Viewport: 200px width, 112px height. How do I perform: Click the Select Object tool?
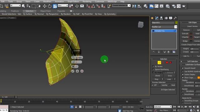click(23, 6)
